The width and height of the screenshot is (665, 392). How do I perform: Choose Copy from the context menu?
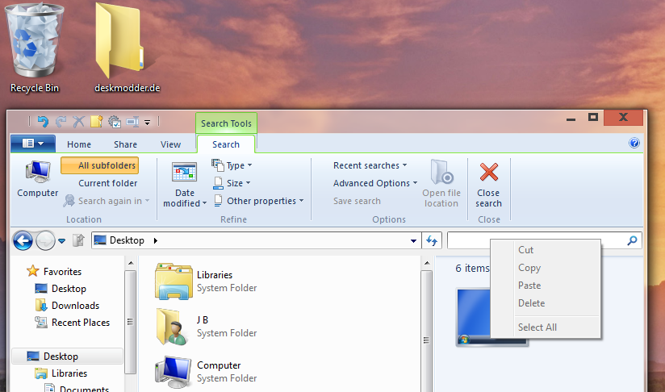click(x=546, y=268)
